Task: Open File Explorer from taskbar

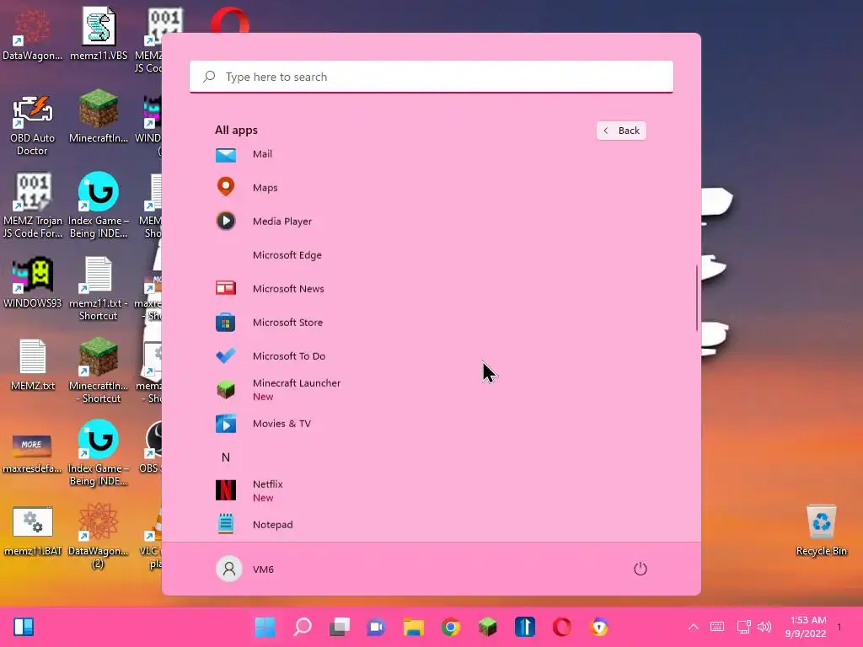Action: click(x=413, y=627)
